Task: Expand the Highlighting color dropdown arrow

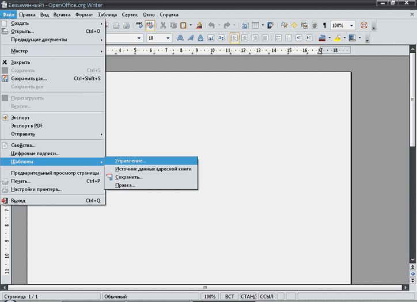Action: coord(344,38)
